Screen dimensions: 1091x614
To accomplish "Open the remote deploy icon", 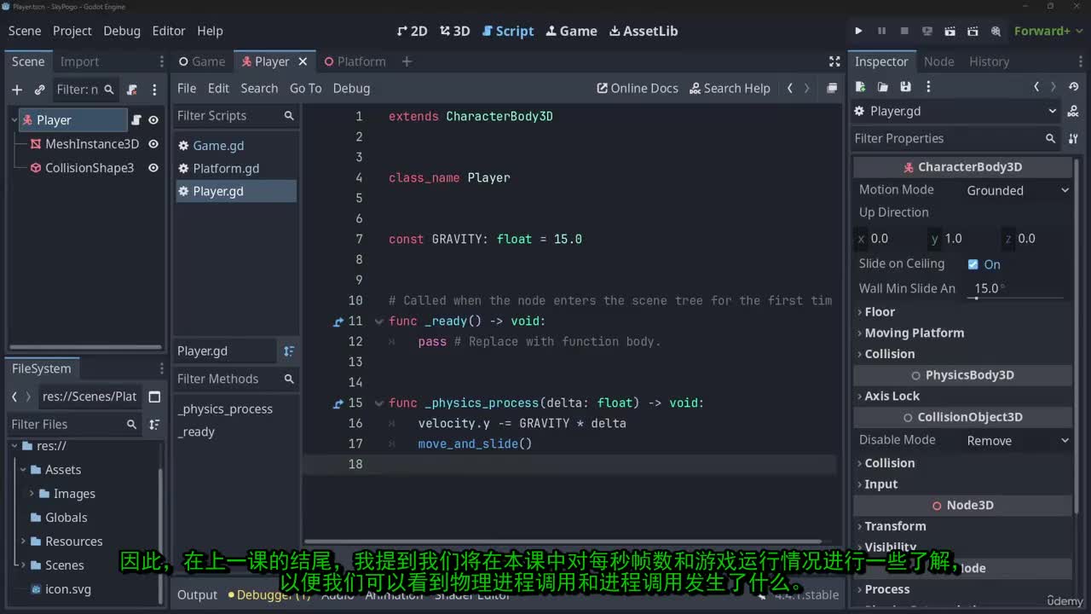I will (927, 31).
